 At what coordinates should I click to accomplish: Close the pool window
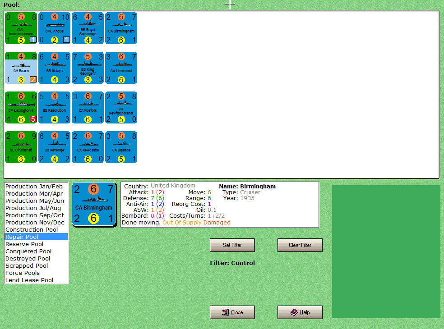point(232,312)
